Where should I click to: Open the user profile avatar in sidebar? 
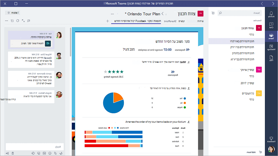[271, 149]
